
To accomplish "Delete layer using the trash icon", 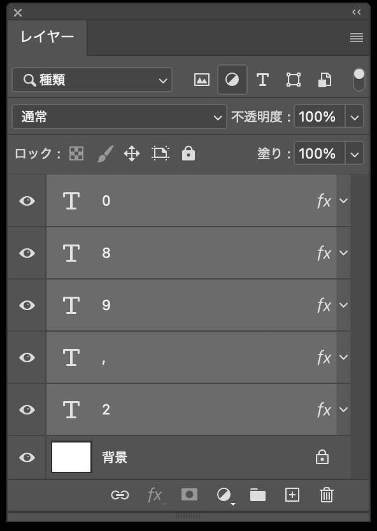I will pos(326,495).
